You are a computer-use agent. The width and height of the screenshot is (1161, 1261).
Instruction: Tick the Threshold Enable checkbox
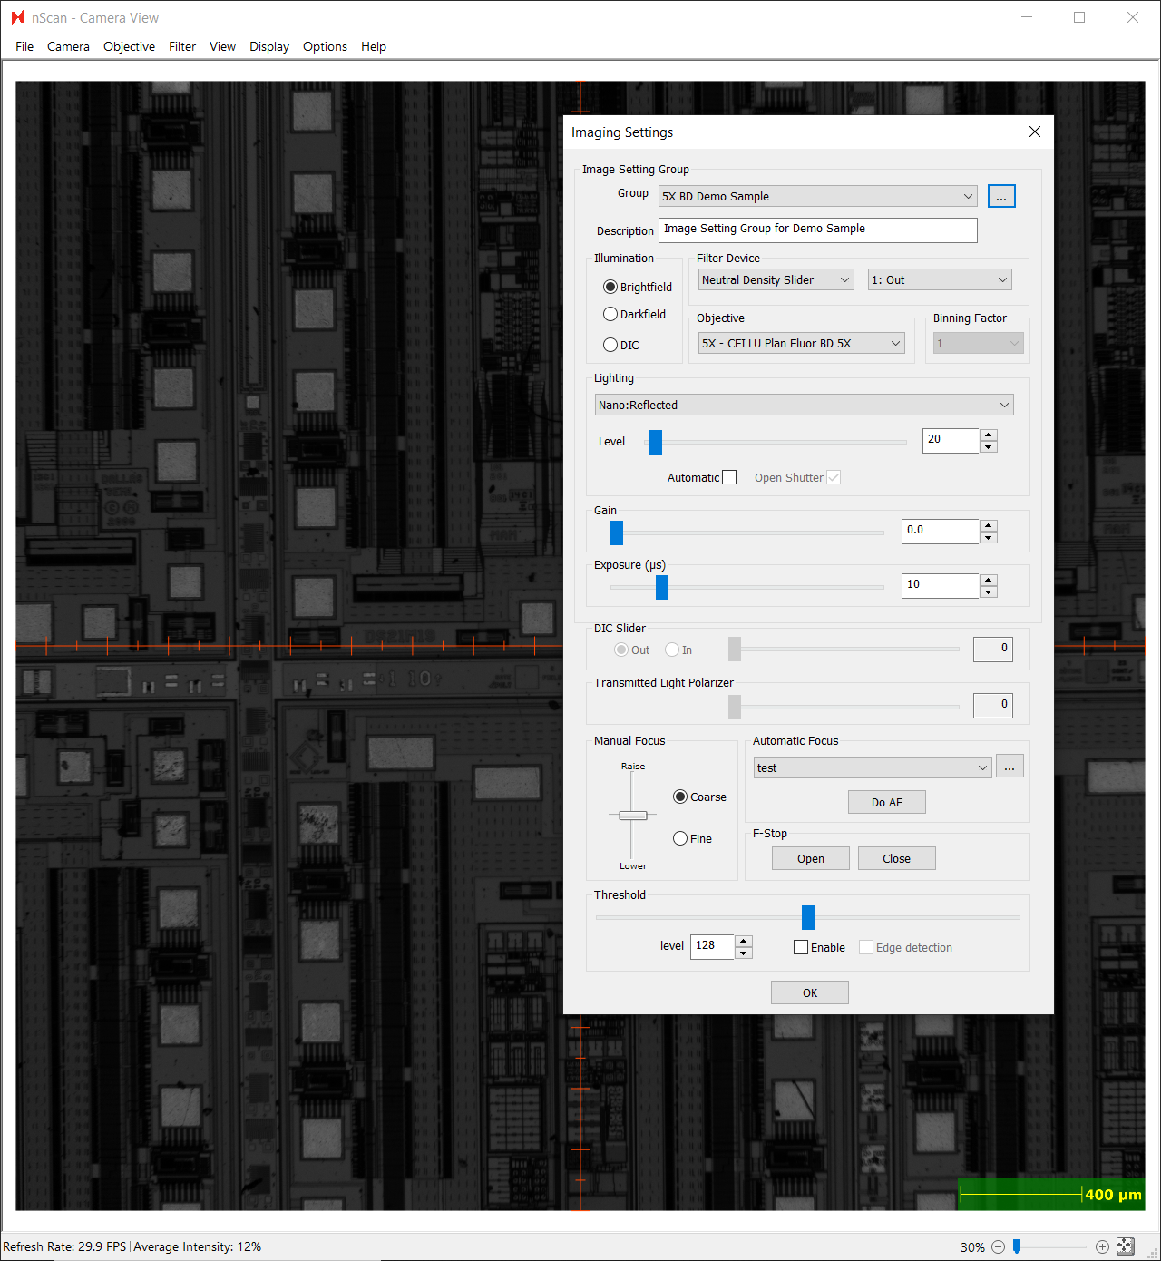pyautogui.click(x=801, y=947)
